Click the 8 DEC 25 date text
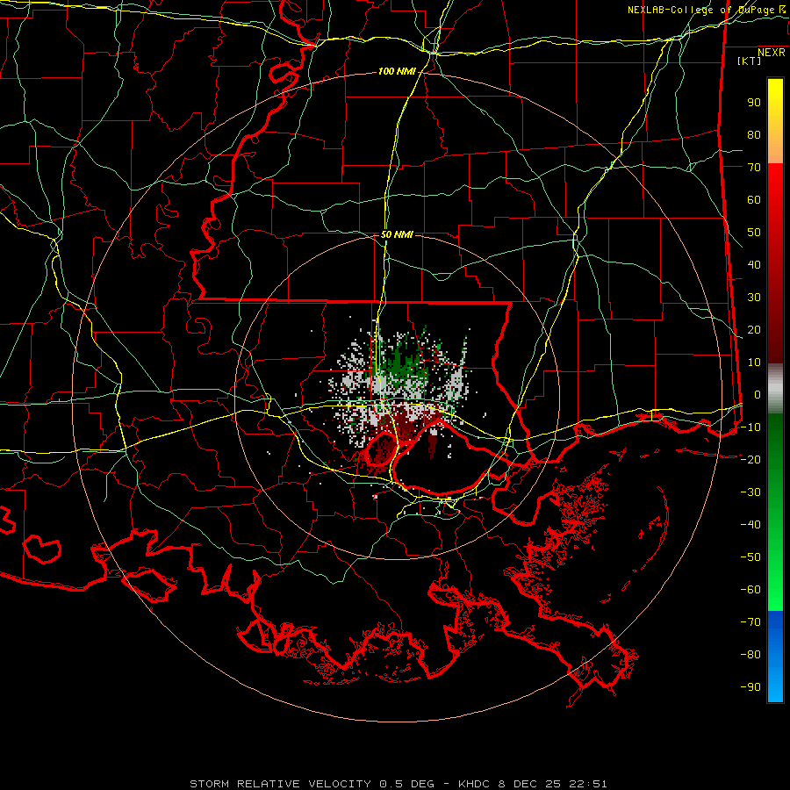 (528, 784)
